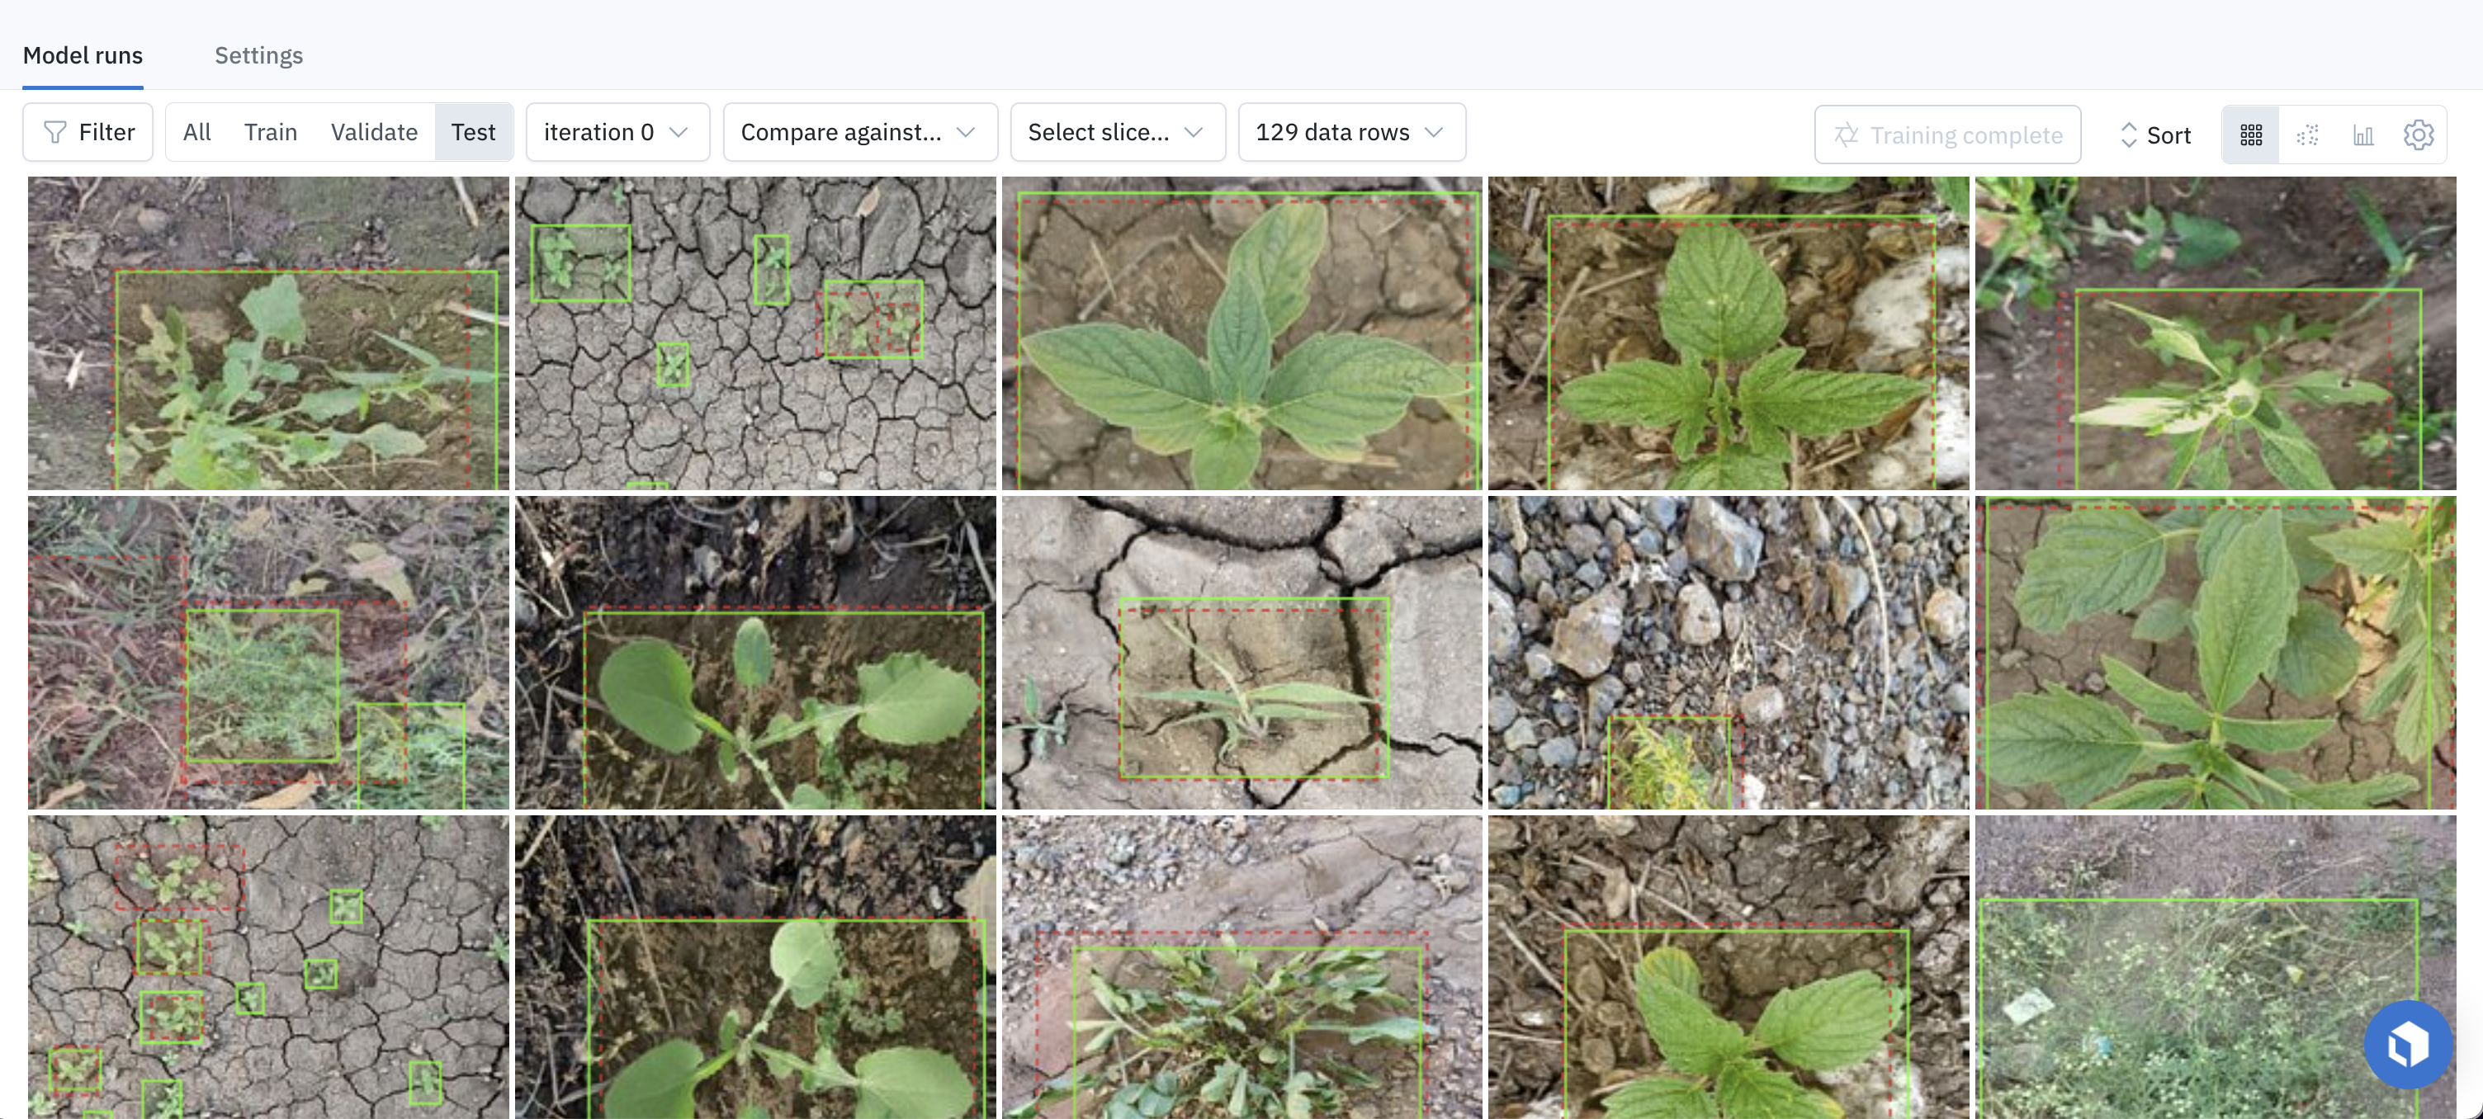
Task: Open the bar chart metrics view
Action: (2362, 135)
